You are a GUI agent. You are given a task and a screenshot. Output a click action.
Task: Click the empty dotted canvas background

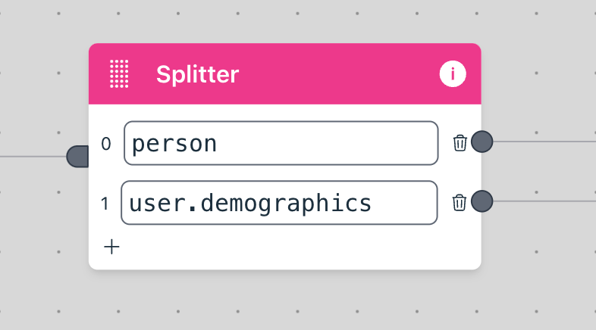303,303
